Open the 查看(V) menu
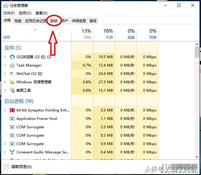The height and width of the screenshot is (175, 201). [x=42, y=13]
